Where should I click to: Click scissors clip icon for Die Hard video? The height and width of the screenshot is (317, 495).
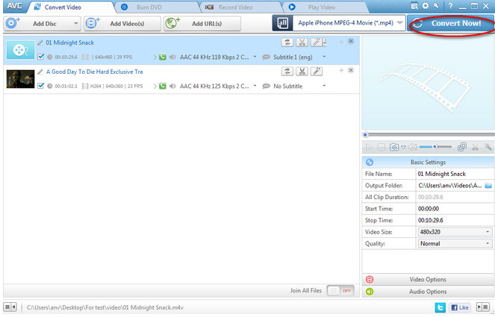coord(302,72)
